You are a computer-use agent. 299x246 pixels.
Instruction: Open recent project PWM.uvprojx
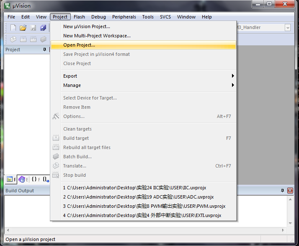click(143, 206)
